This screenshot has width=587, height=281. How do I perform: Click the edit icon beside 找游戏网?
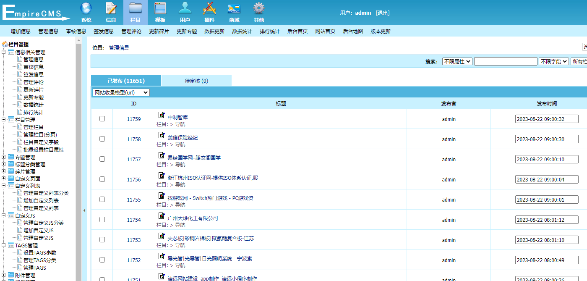coord(162,195)
